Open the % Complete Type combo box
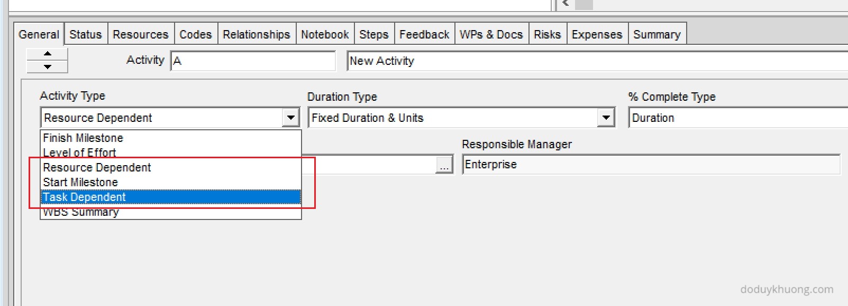The image size is (848, 306). [738, 118]
